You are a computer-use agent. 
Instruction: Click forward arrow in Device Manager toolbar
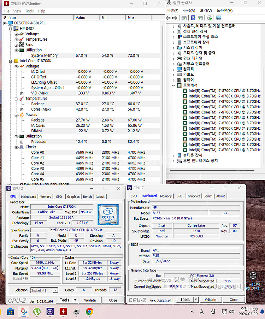[175, 18]
